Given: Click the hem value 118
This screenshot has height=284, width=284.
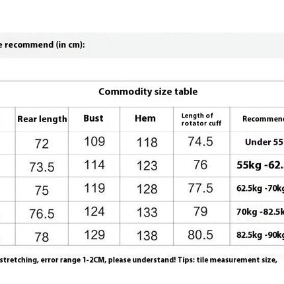Looking at the screenshot, I should pyautogui.click(x=147, y=142).
